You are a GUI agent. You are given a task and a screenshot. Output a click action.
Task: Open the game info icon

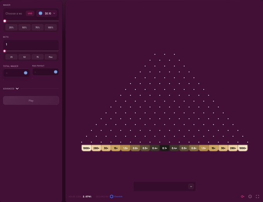click(250, 197)
